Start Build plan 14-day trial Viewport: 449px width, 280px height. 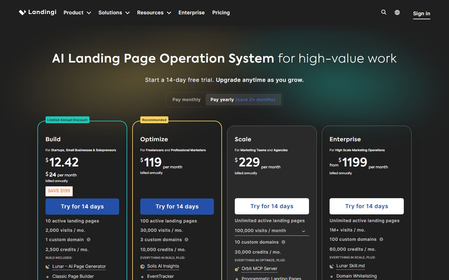click(x=82, y=207)
